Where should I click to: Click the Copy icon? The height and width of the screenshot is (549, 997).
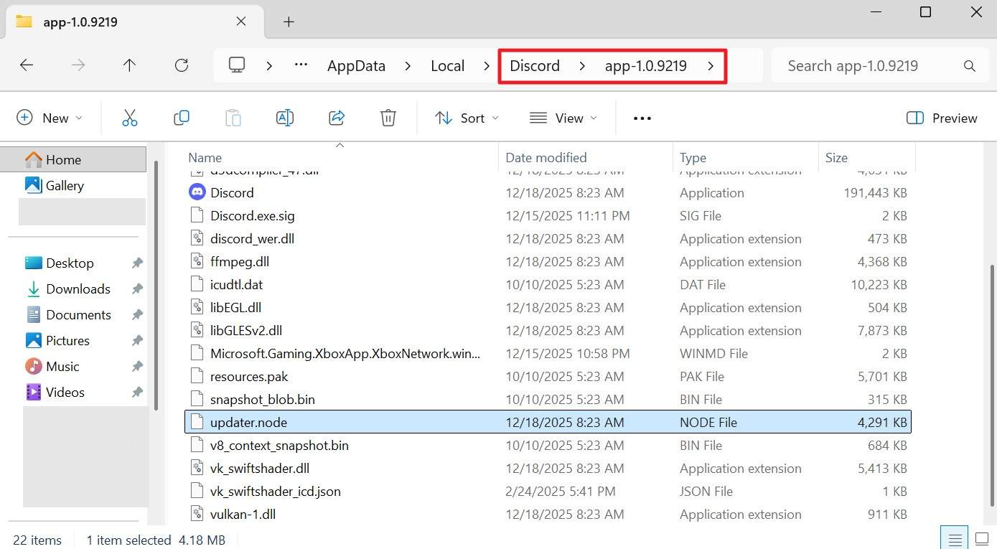point(182,118)
